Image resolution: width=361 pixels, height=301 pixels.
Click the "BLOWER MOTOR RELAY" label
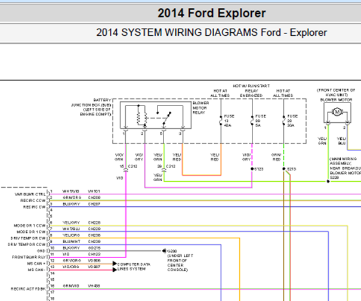click(x=200, y=108)
